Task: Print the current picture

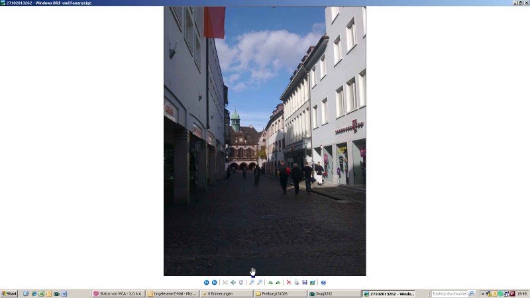Action: (x=297, y=282)
